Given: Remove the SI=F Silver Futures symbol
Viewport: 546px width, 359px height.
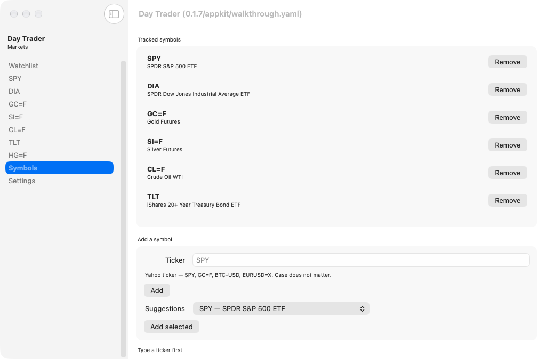Looking at the screenshot, I should click(x=508, y=145).
